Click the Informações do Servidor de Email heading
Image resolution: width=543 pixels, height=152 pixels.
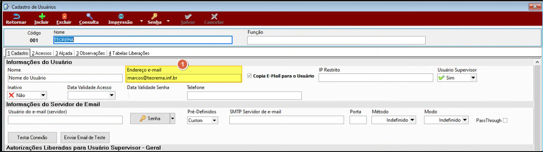click(x=53, y=104)
